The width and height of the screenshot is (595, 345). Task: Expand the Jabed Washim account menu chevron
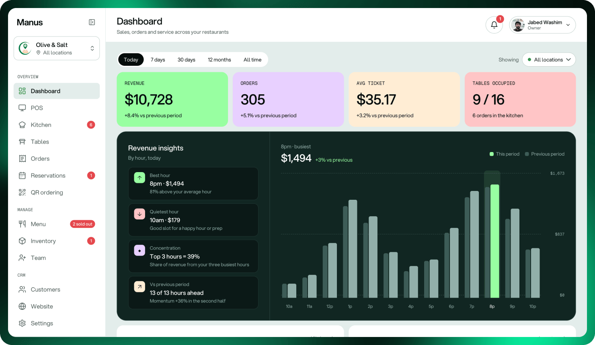coord(568,25)
